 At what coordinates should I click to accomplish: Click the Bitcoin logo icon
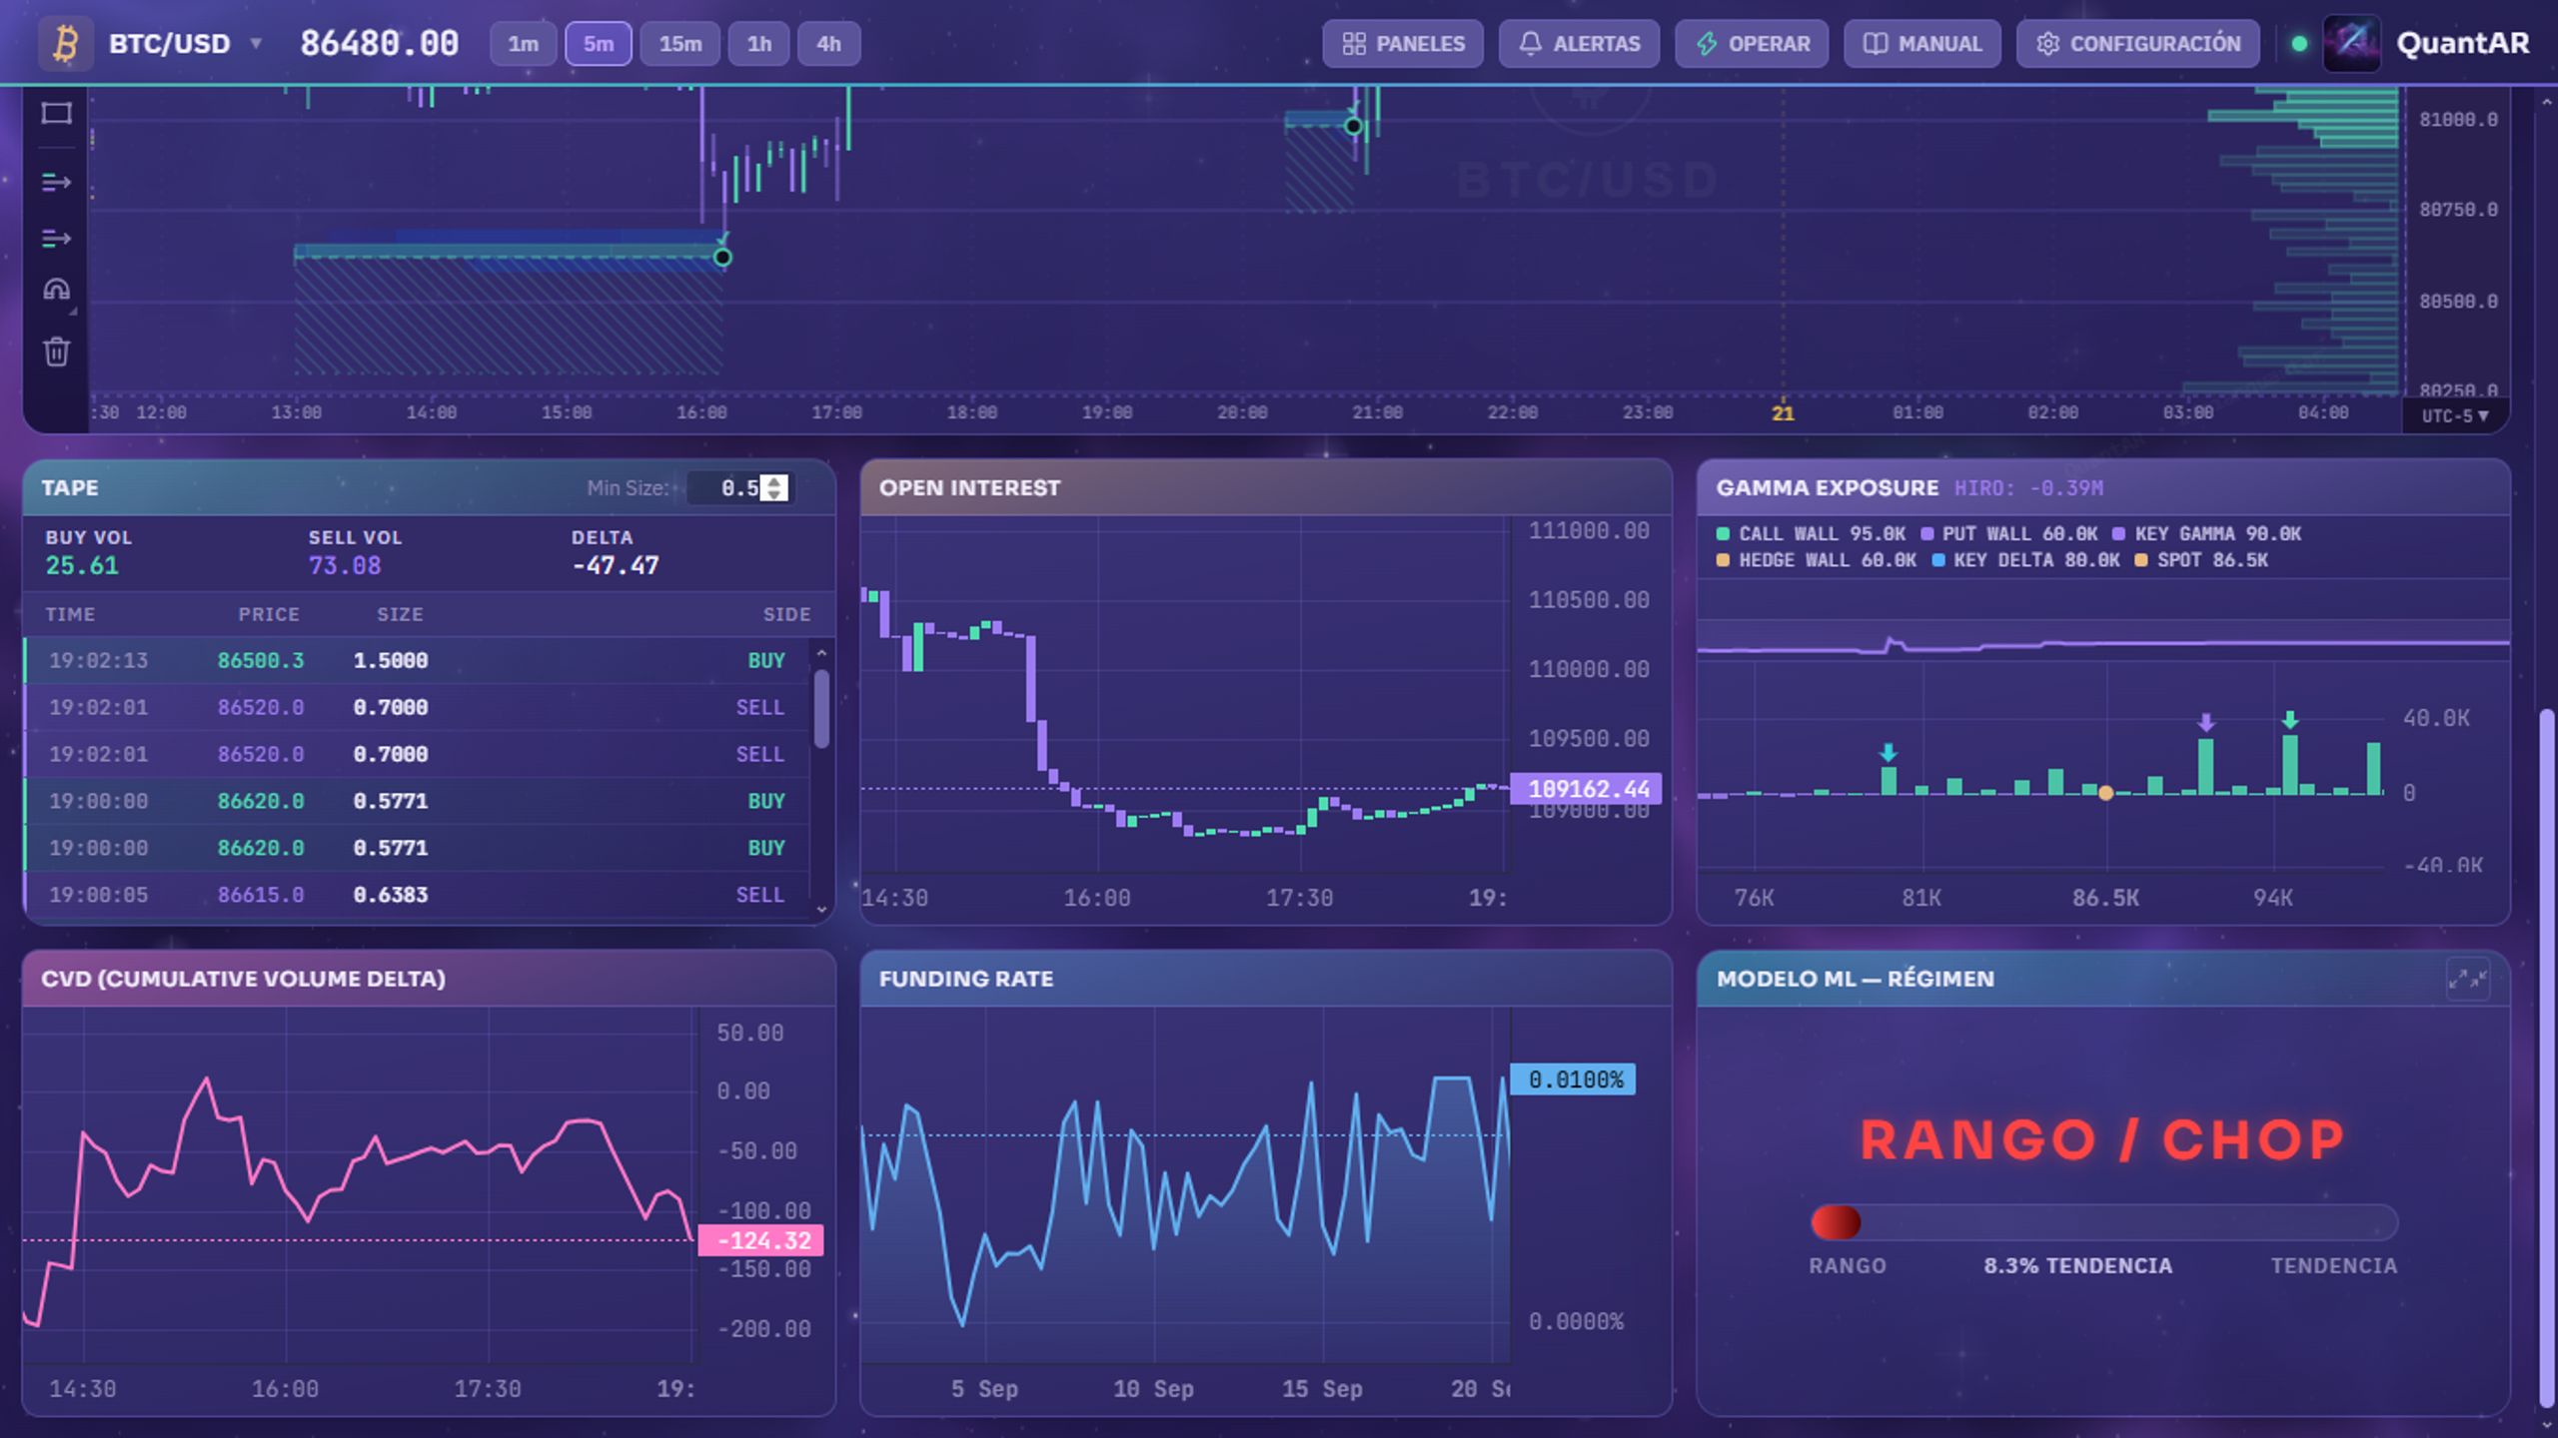coord(66,44)
